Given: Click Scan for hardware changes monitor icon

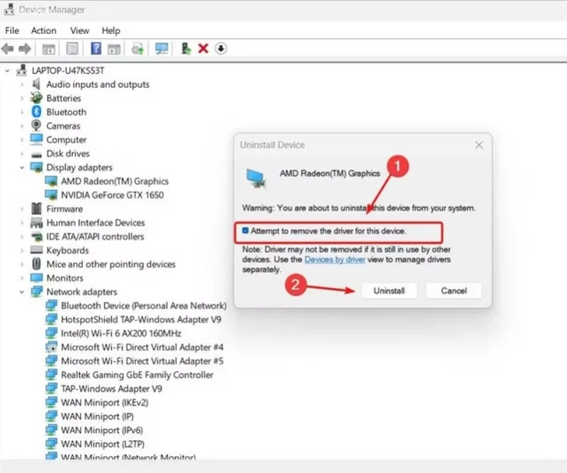Looking at the screenshot, I should point(162,48).
